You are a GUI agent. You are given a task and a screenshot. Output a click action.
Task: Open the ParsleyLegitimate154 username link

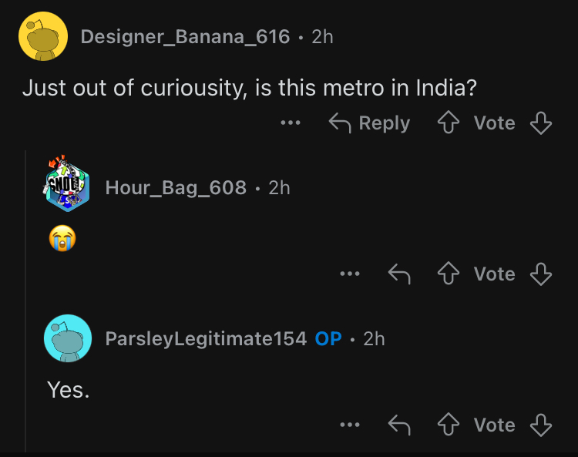(206, 338)
